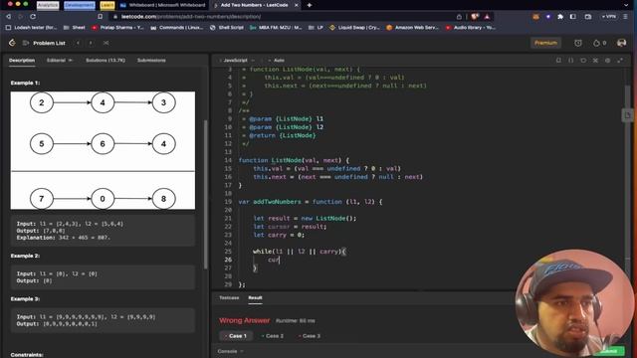Switch to the Description tab
Screen dimensions: 637x358
(x=22, y=60)
